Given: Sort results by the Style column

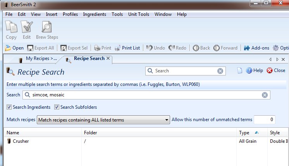Looking at the screenshot, I should 278,133.
